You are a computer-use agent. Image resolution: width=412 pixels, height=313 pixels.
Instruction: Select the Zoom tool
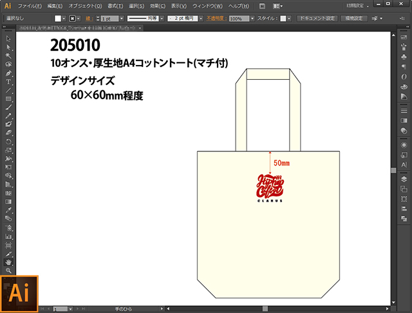coord(8,270)
